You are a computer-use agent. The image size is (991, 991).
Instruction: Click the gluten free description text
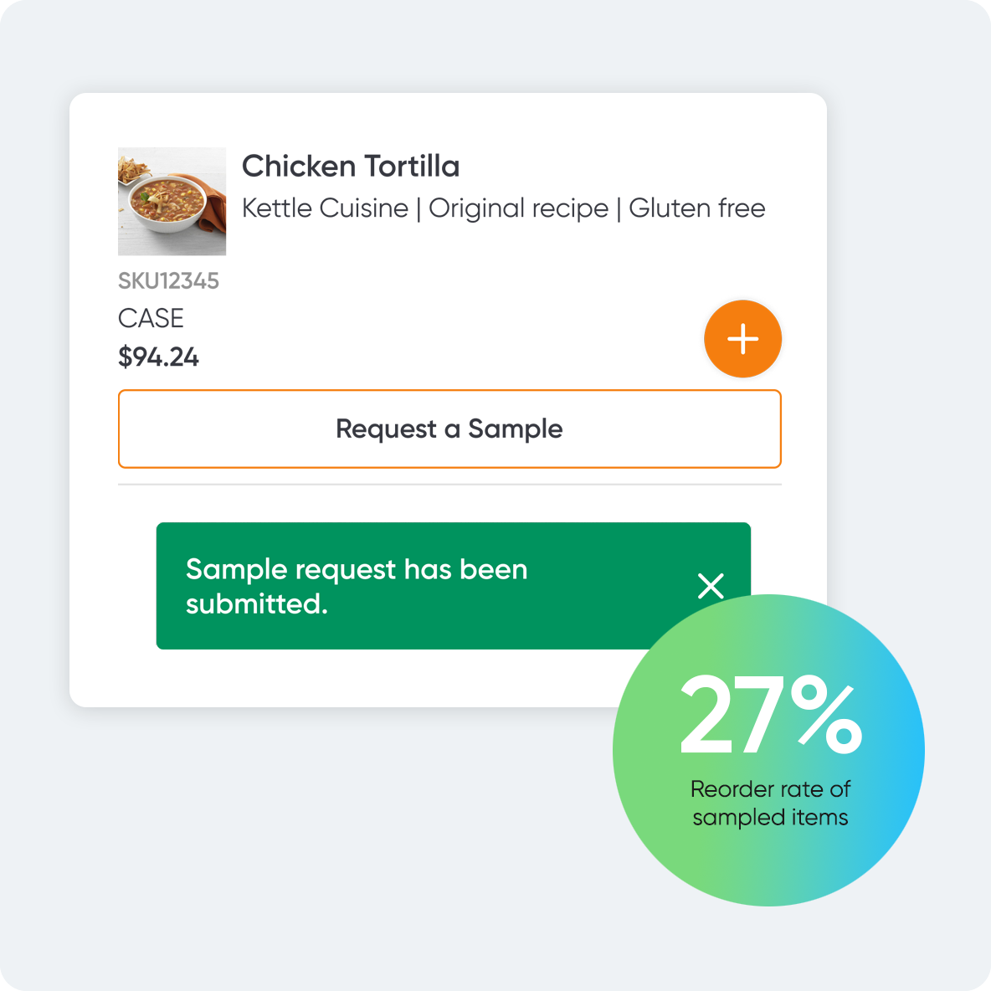pos(697,208)
